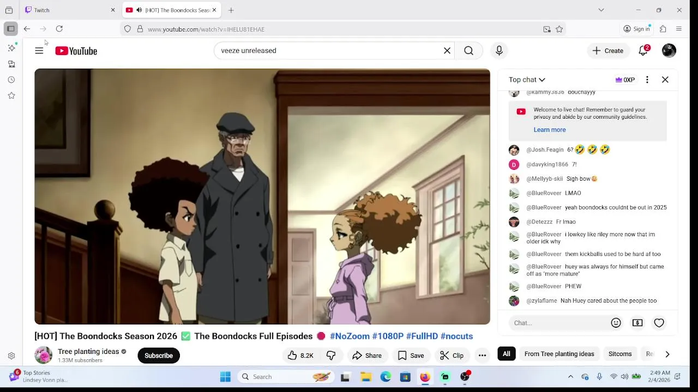Open History in the Firefox sidebar
The image size is (698, 392).
coord(11,79)
